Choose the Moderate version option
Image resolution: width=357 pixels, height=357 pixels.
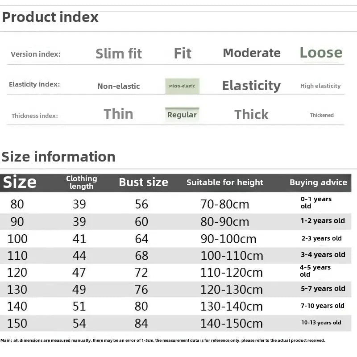pyautogui.click(x=252, y=53)
